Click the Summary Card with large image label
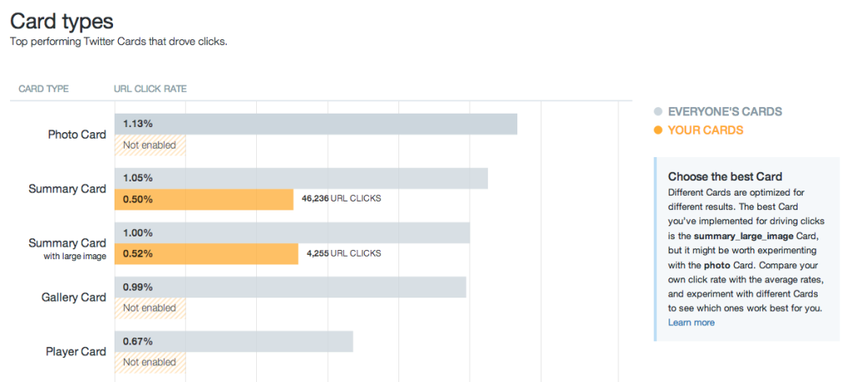 coord(67,248)
